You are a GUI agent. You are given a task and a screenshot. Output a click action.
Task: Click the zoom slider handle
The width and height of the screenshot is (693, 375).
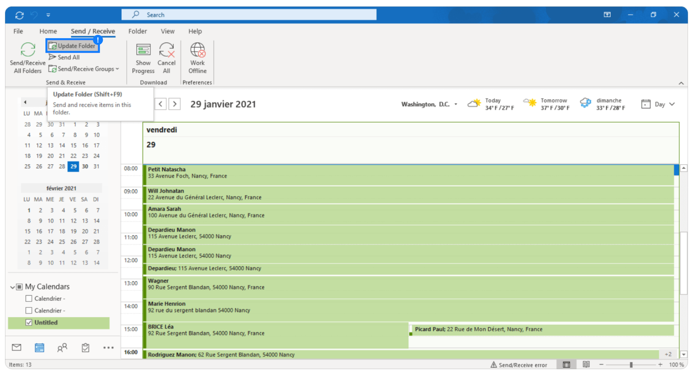(631, 365)
